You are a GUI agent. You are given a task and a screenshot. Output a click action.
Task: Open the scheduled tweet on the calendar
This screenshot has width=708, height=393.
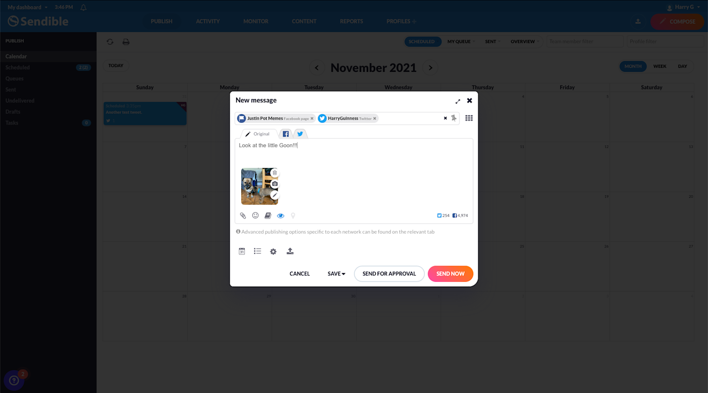tap(145, 114)
